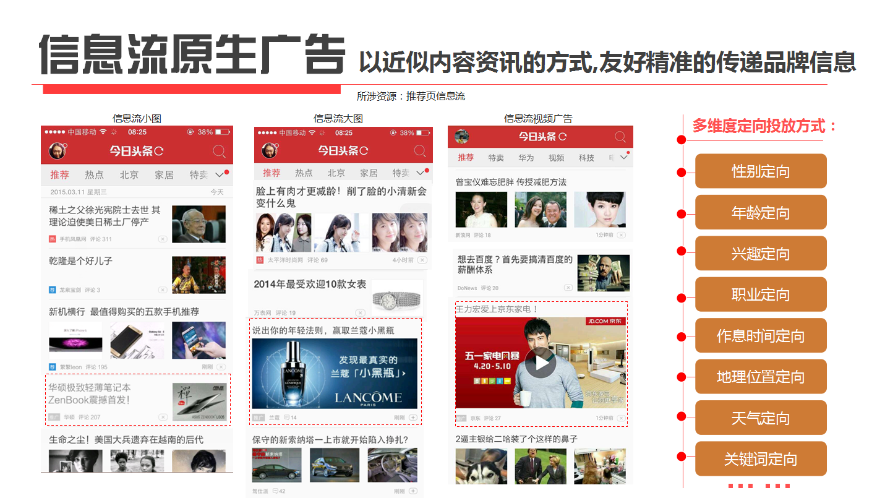Open the Lancome 小黑瓶 ad banner image
Screen dimensions: 885x498
click(335, 373)
